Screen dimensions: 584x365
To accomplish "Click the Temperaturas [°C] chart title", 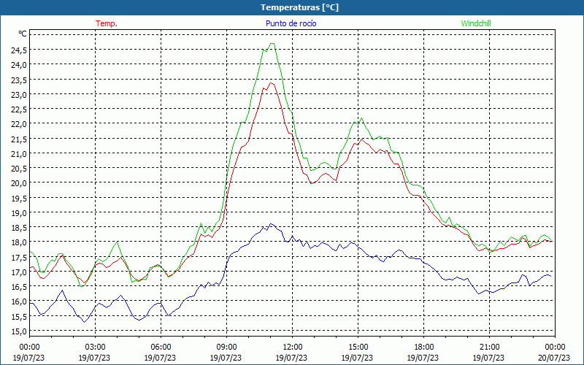I will (x=299, y=7).
